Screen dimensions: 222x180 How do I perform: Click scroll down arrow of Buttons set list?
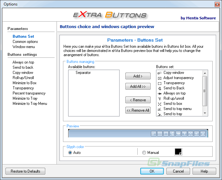[x=205, y=113]
